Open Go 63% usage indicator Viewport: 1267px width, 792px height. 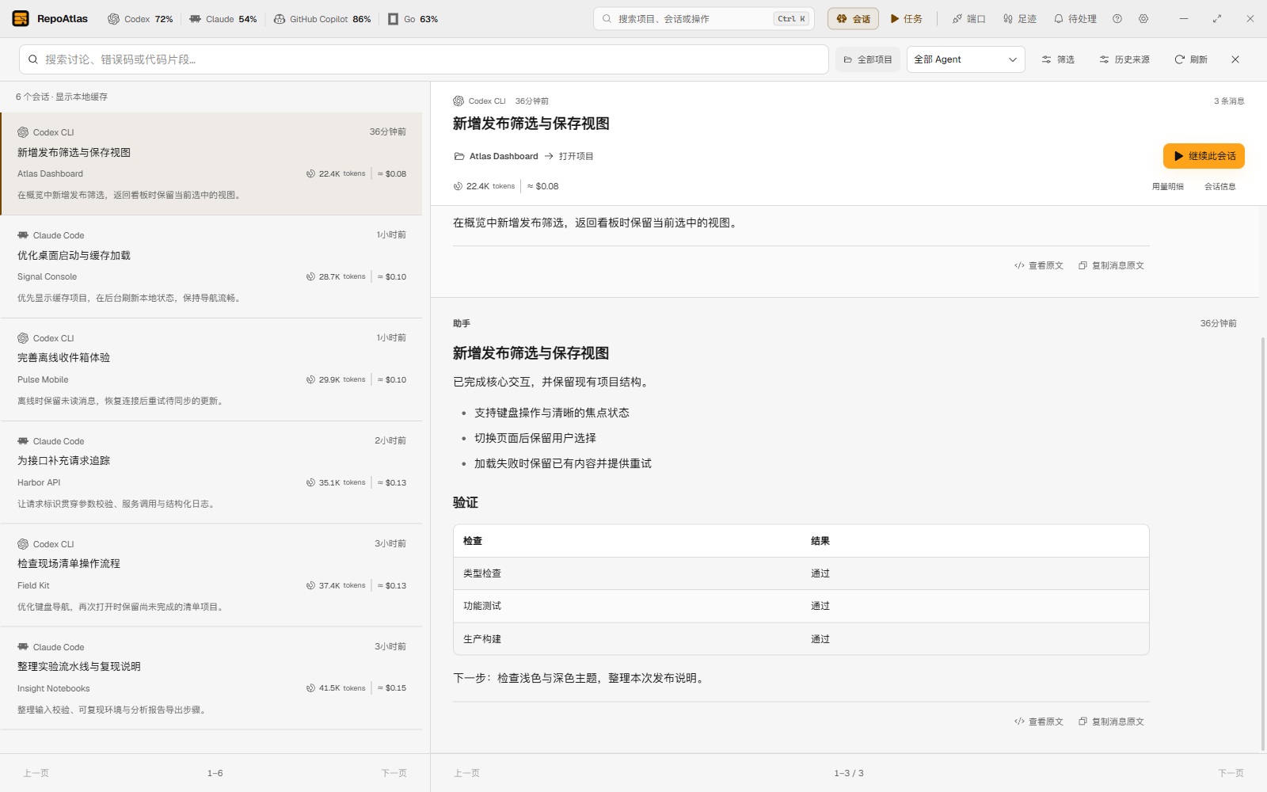(x=413, y=19)
